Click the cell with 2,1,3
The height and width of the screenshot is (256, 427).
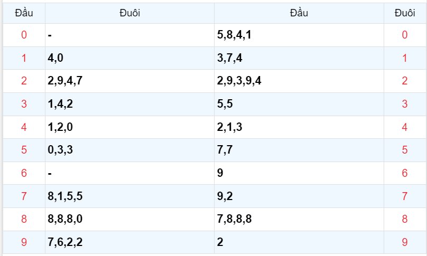coord(230,127)
